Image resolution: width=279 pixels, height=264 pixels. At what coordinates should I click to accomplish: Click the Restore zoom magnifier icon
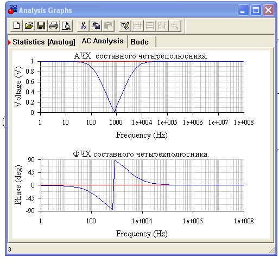[175, 25]
